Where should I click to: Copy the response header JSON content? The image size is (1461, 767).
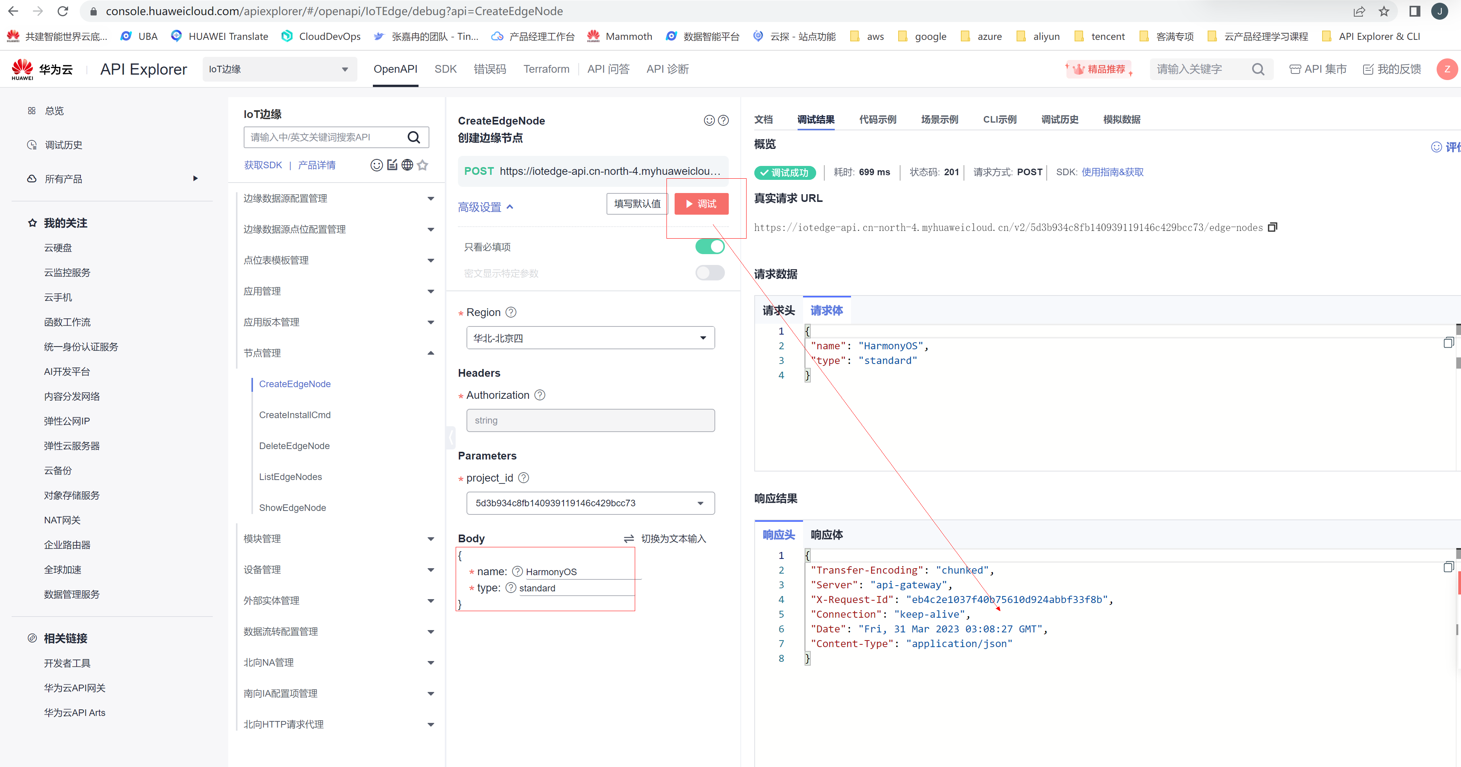(1448, 567)
